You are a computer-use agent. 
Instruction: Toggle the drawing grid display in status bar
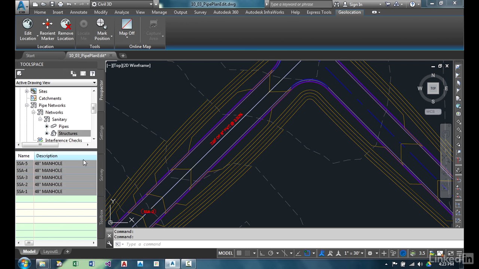click(239, 253)
